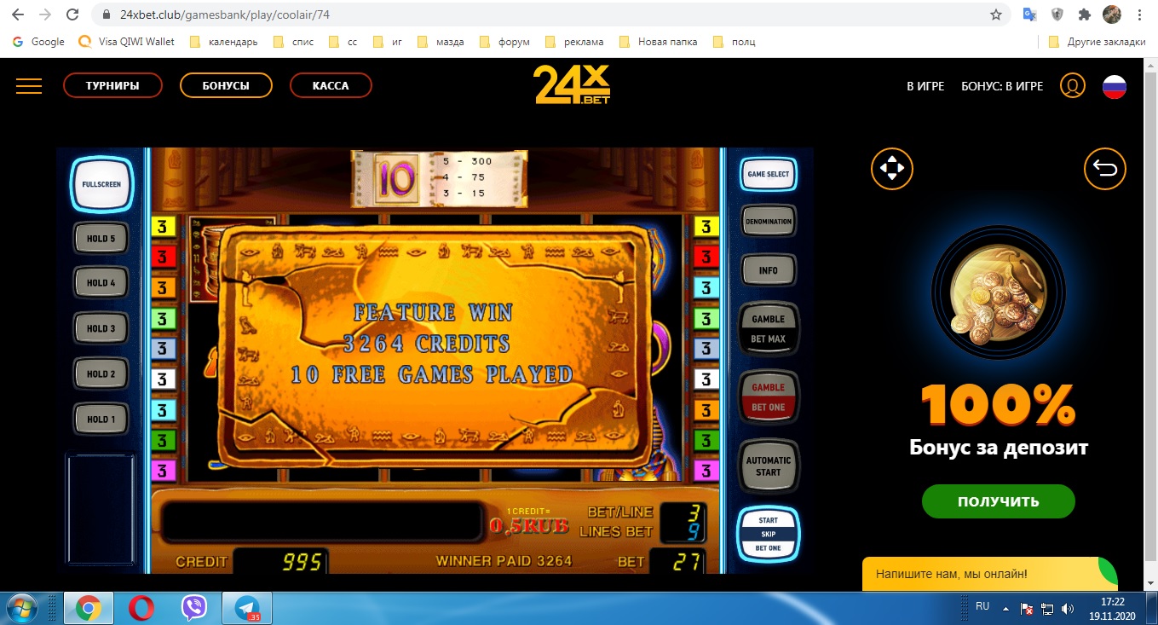Click the volume icon in system tray
This screenshot has width=1158, height=625.
click(1067, 609)
